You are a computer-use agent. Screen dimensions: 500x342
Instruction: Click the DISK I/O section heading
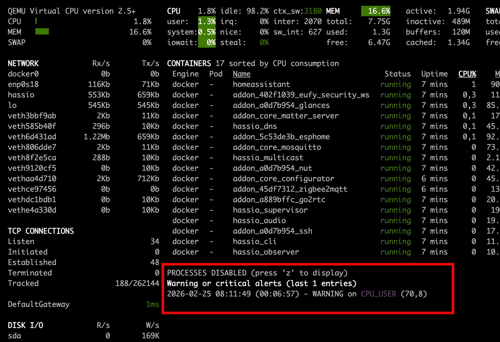click(x=25, y=325)
